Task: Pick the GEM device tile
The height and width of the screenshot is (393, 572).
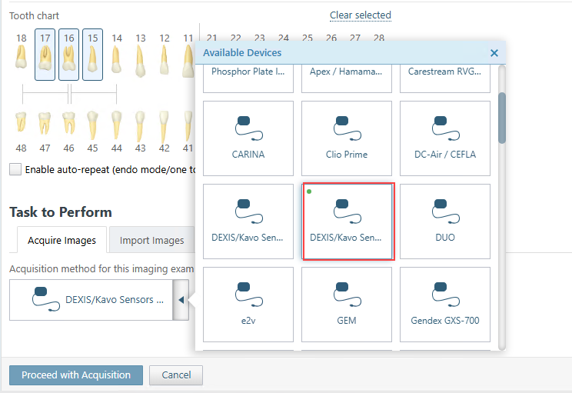Action: 347,305
